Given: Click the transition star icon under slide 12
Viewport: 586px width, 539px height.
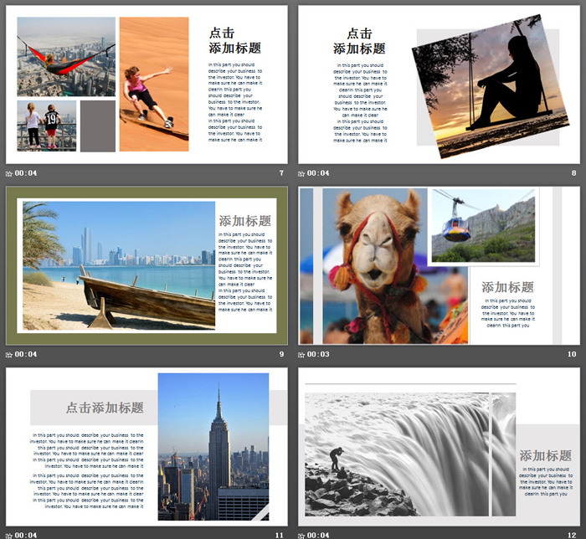Looking at the screenshot, I should (x=302, y=535).
